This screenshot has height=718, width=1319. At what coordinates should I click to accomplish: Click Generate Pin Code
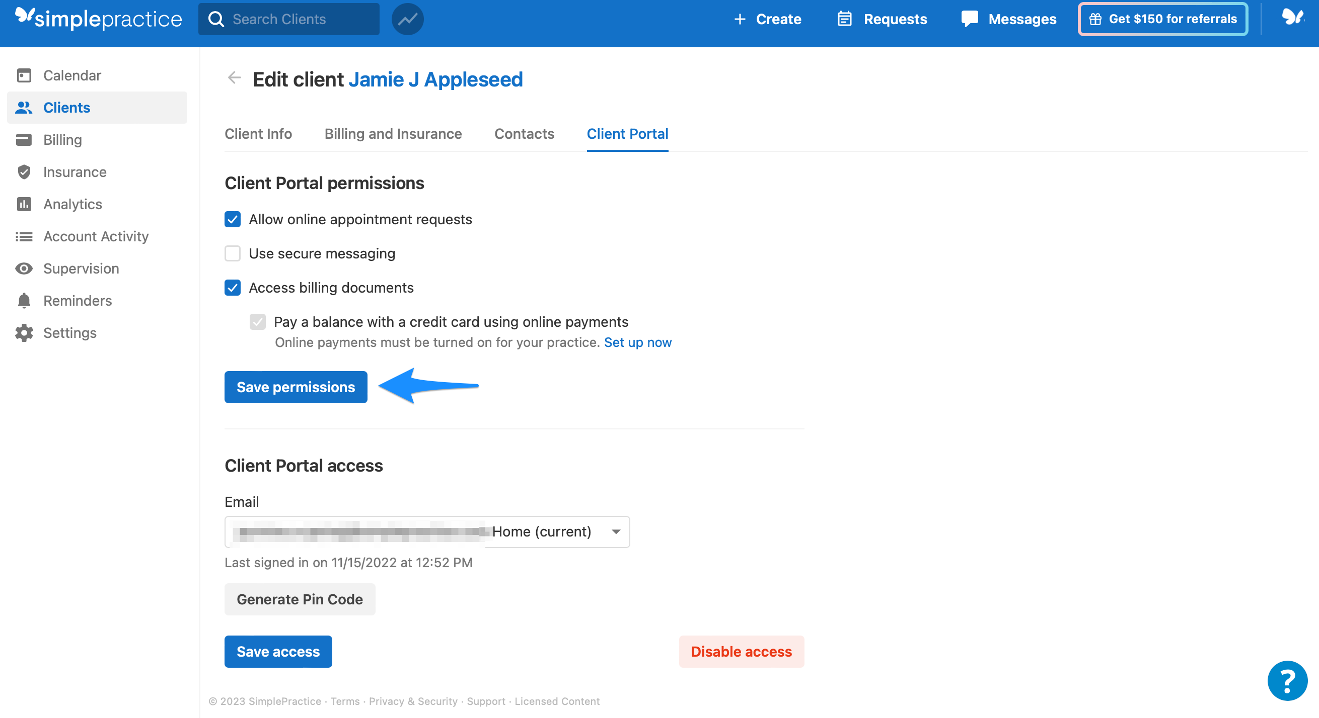coord(300,599)
